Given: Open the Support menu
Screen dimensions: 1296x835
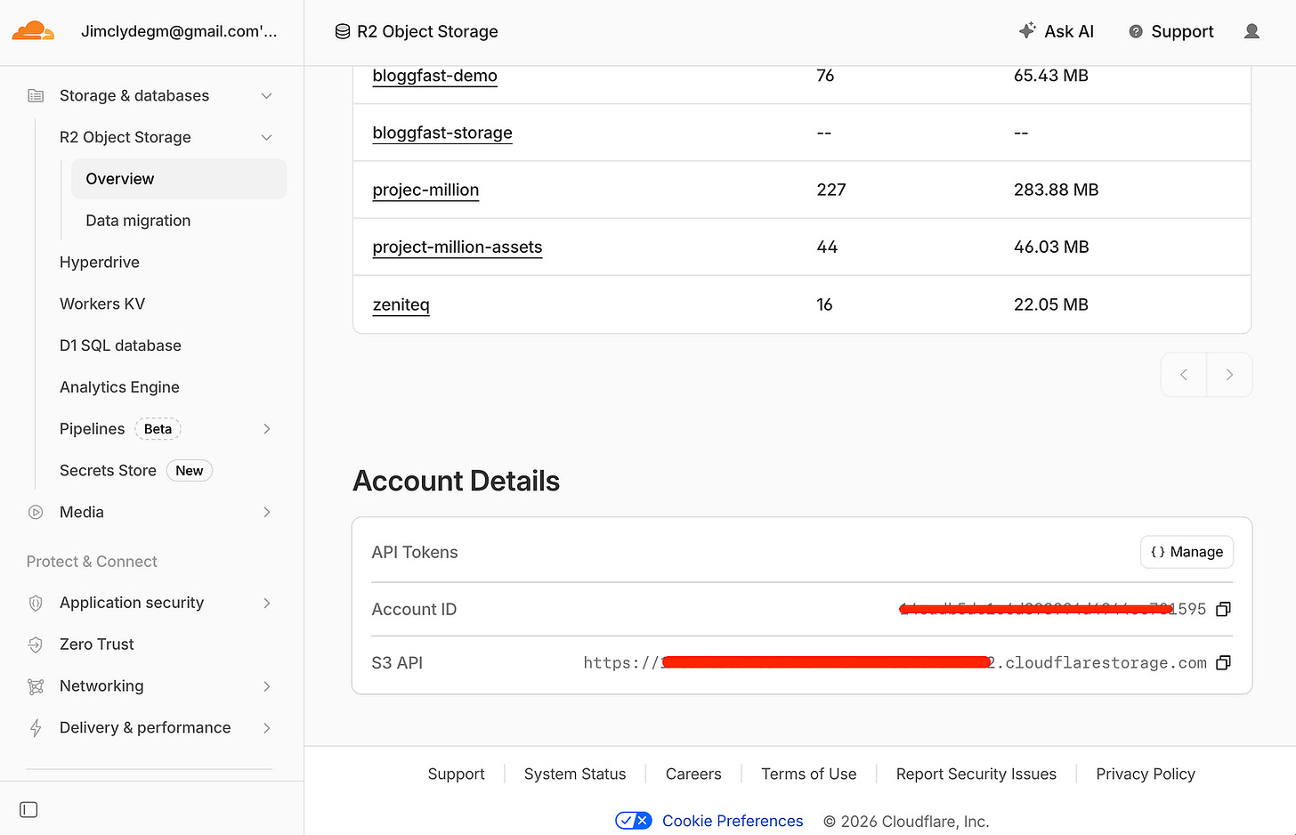Looking at the screenshot, I should (x=1170, y=31).
